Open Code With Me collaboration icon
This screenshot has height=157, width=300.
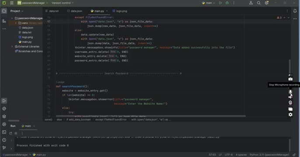coord(251,3)
